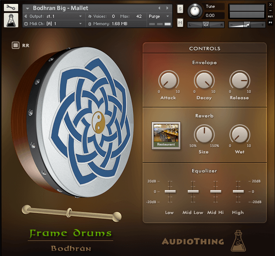Go to the next instrument arrow
Viewport: 275px width, 256px height.
coord(167,8)
